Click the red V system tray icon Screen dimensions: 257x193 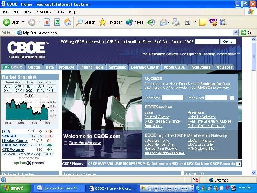click(x=227, y=188)
